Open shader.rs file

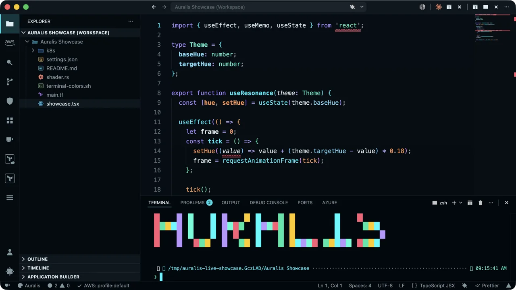click(x=80, y=77)
